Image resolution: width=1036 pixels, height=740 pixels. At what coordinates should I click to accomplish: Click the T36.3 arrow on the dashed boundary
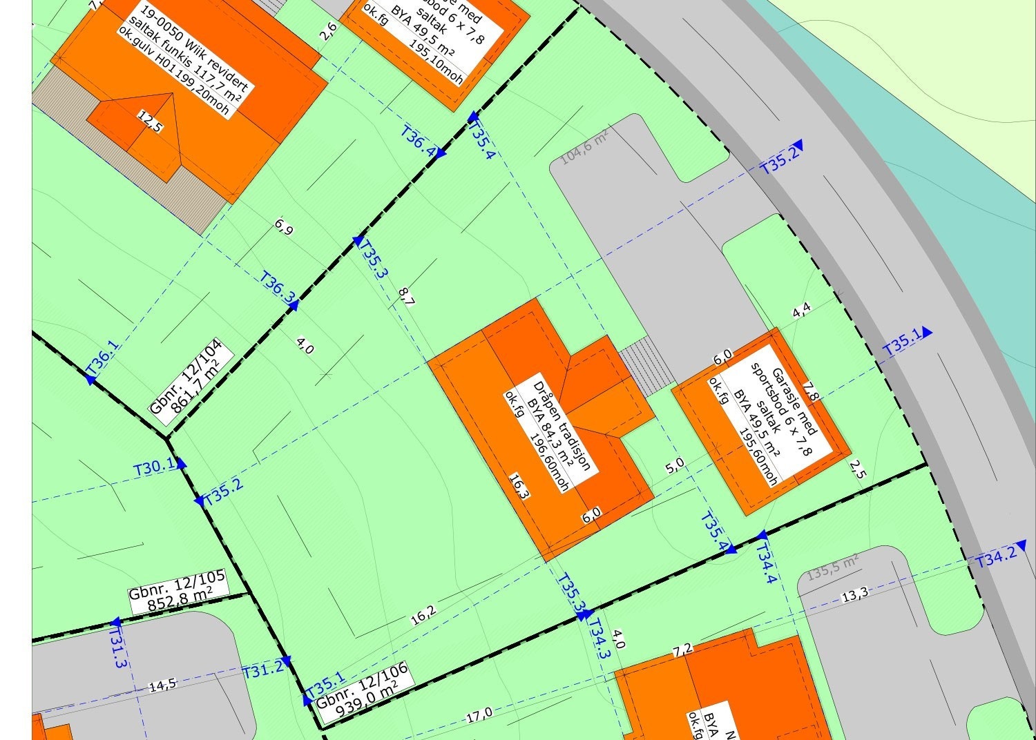tap(294, 304)
